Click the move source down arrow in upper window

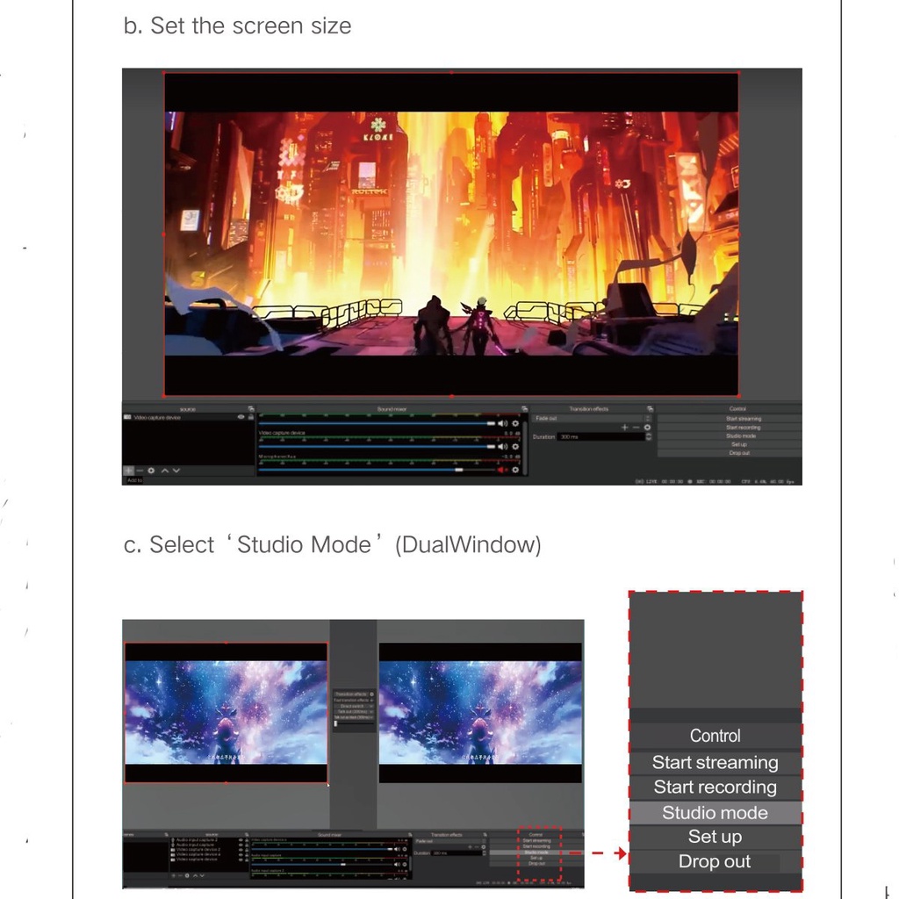(x=176, y=471)
